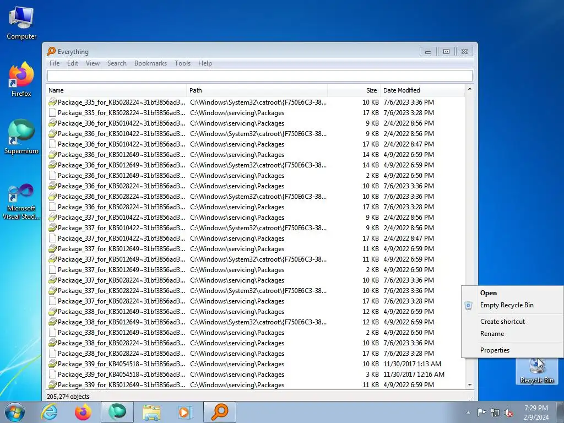Sort results by Size column header

click(x=354, y=90)
